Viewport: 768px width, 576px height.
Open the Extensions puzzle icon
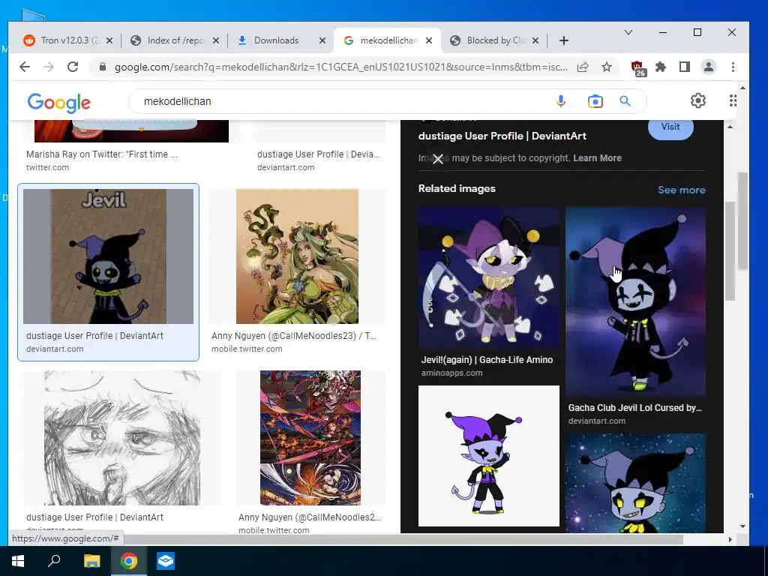(661, 67)
